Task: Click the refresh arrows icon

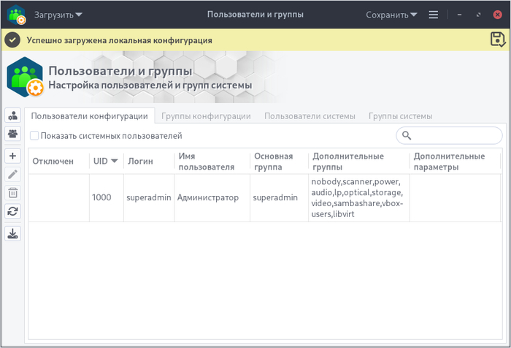Action: [13, 211]
